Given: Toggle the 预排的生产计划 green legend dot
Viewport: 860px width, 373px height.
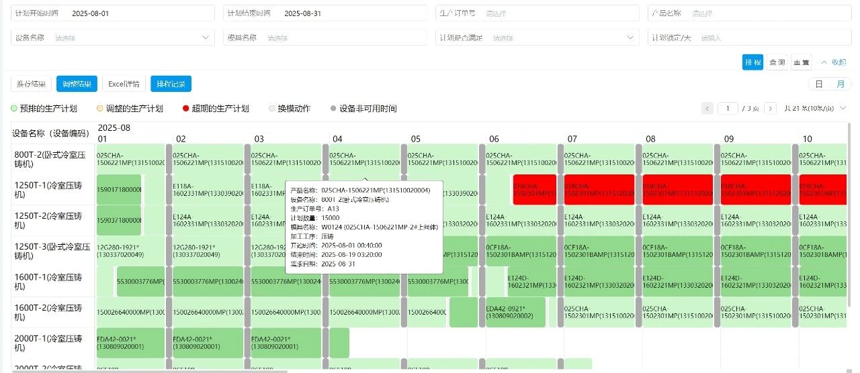Looking at the screenshot, I should [x=14, y=108].
